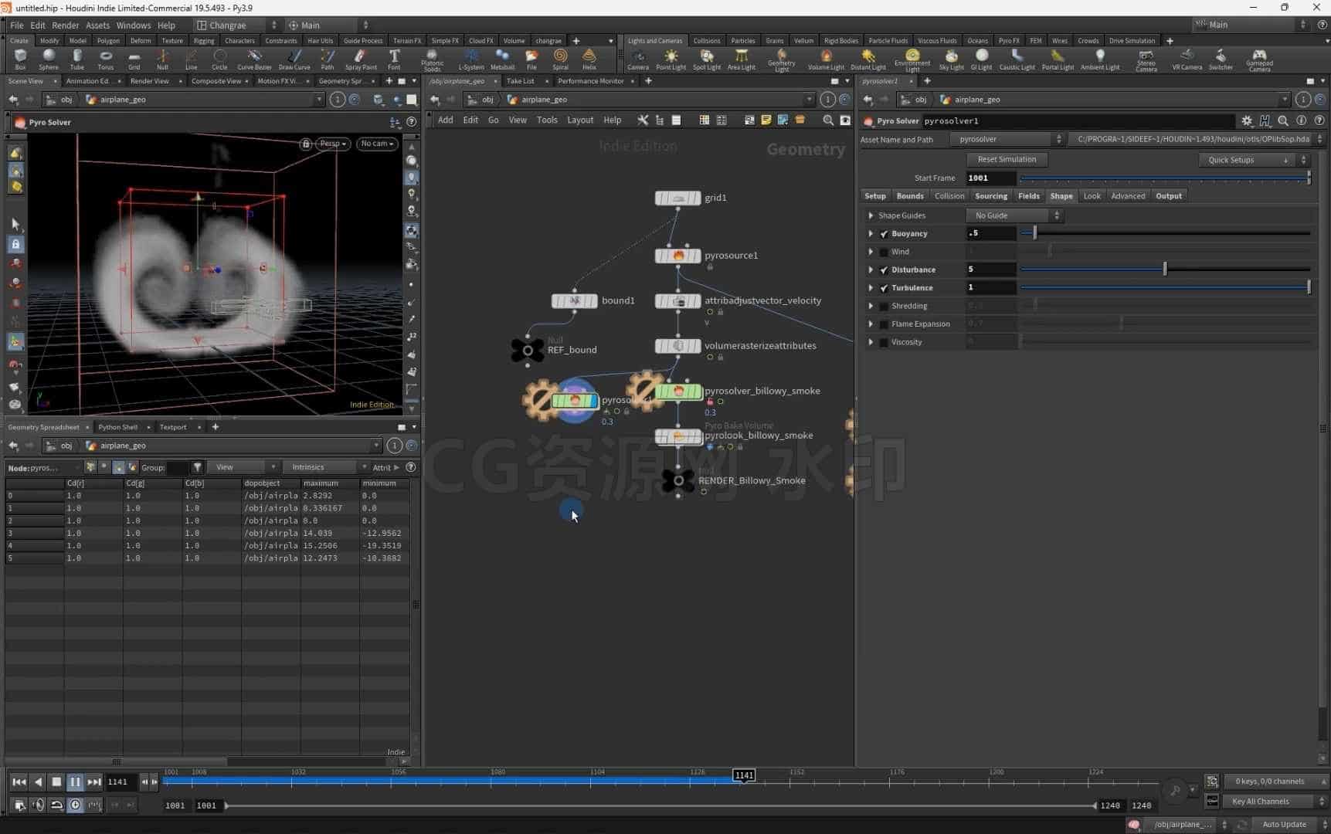Screen dimensions: 1331x834
Task: Open the No Guide dropdown
Action: coord(1015,216)
